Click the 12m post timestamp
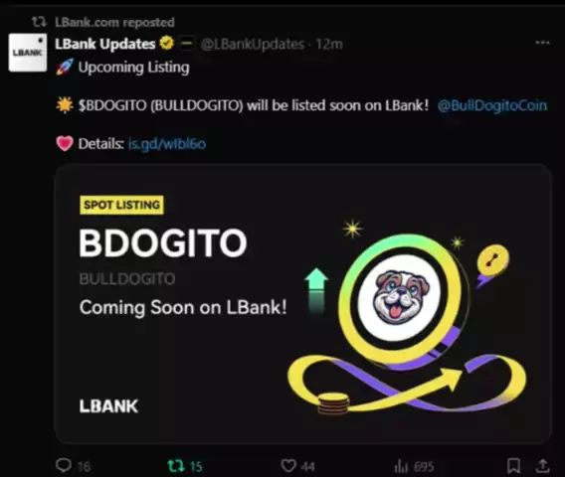This screenshot has width=565, height=477. 329,44
